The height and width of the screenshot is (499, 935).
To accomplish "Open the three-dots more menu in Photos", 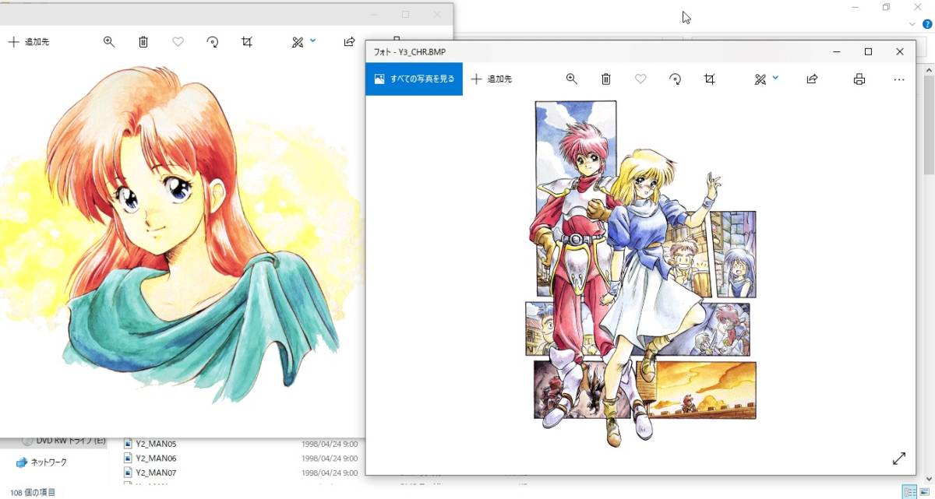I will (899, 79).
